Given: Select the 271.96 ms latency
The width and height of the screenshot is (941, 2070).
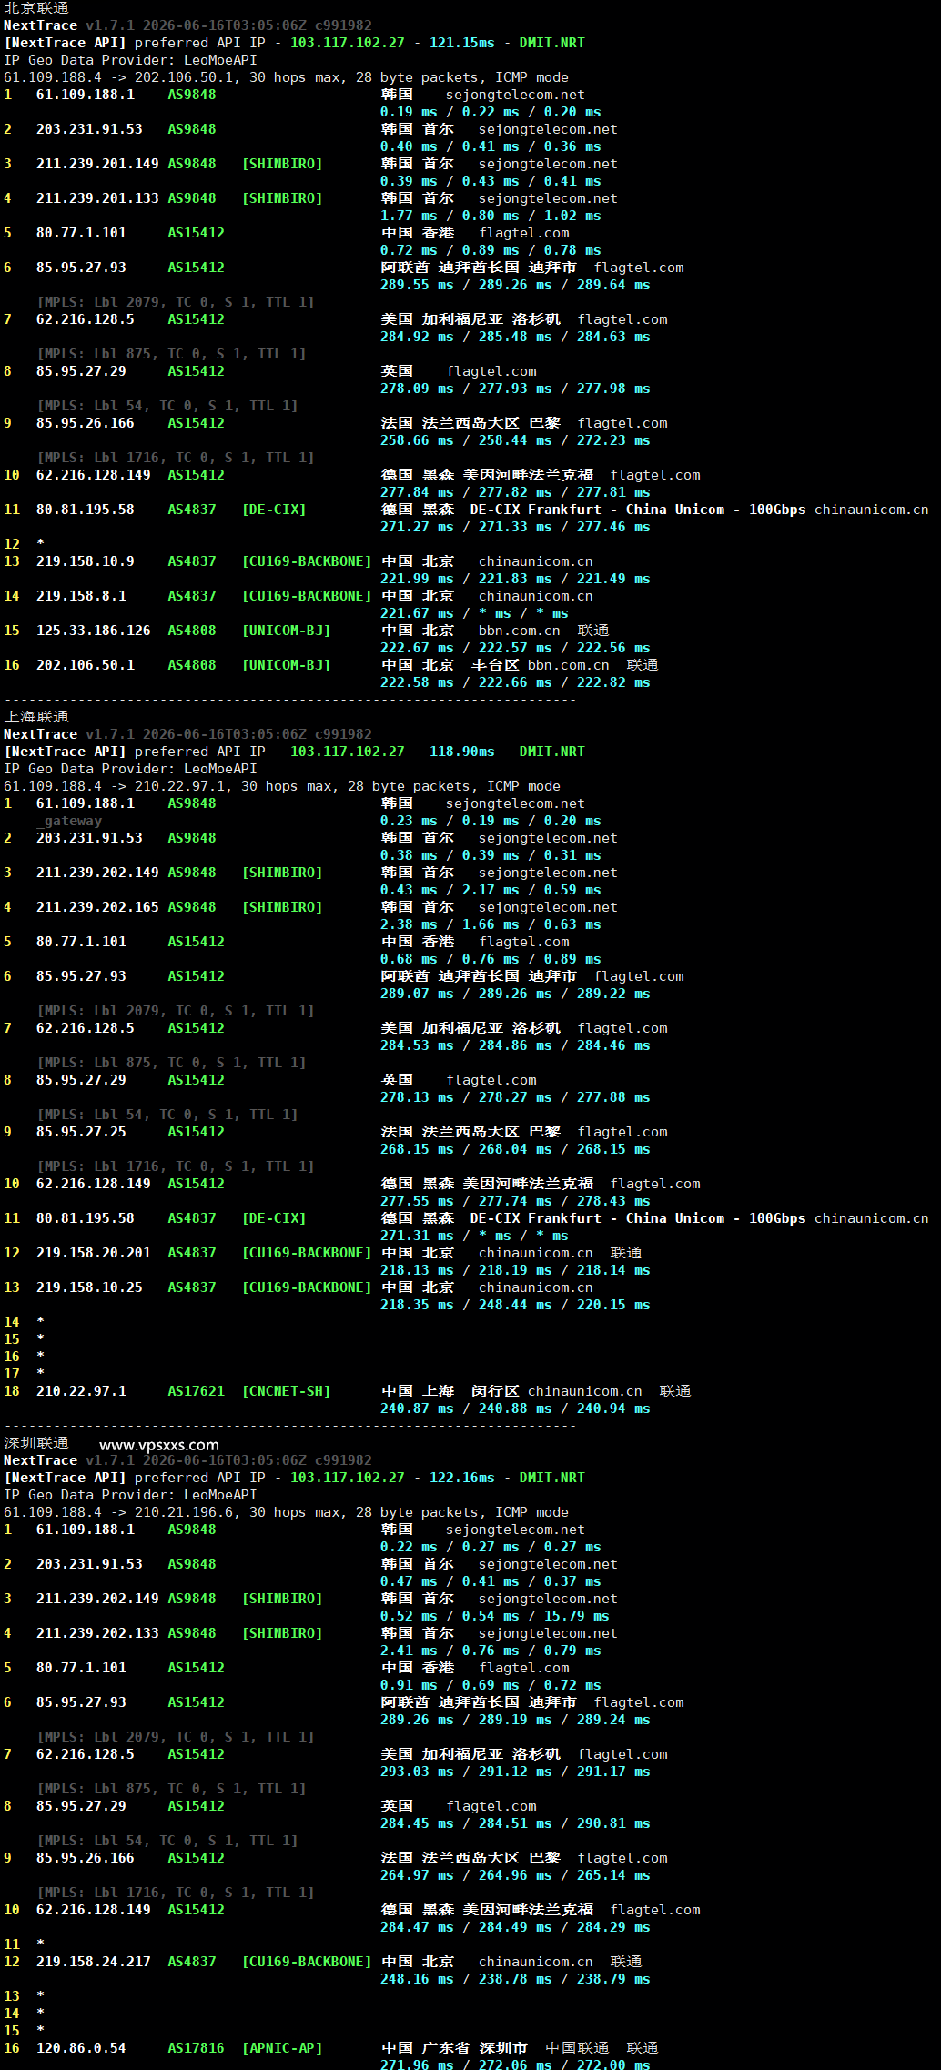Looking at the screenshot, I should click(417, 2065).
